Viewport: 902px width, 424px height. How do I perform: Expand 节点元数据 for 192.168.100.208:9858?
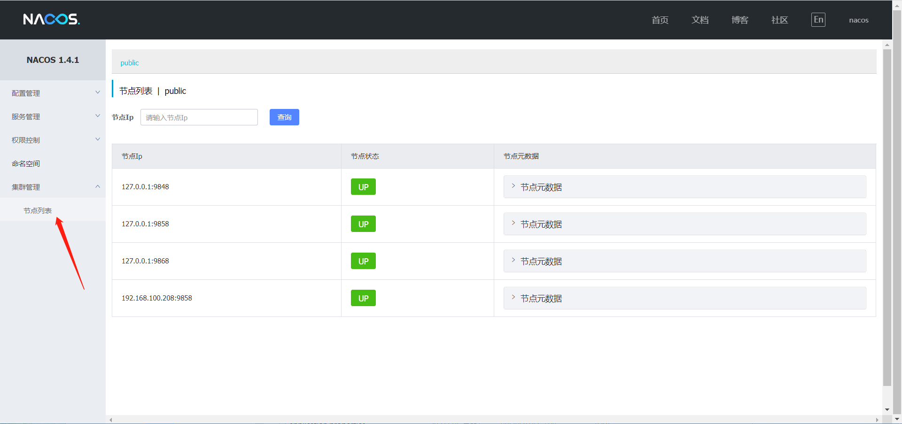[685, 298]
